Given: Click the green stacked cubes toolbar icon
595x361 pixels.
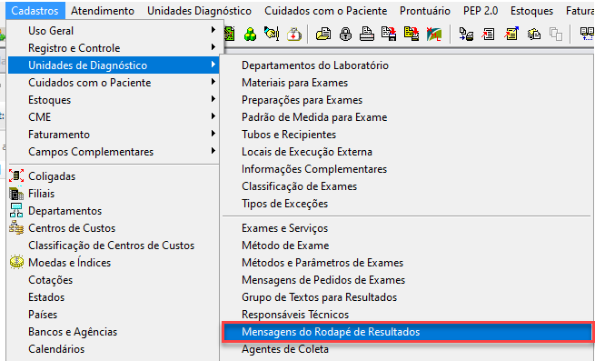Looking at the screenshot, I should click(250, 35).
